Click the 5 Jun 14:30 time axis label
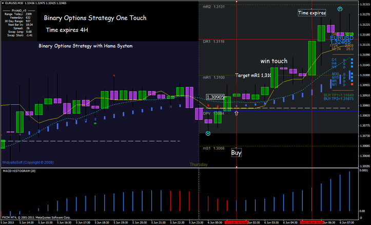The height and width of the screenshot is (225, 371). [27, 222]
